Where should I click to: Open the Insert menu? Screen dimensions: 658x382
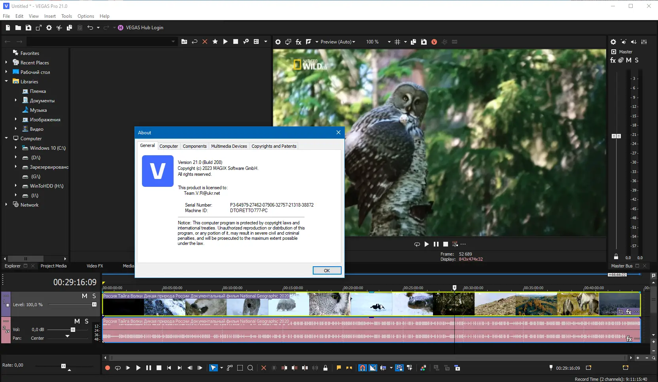click(x=50, y=16)
